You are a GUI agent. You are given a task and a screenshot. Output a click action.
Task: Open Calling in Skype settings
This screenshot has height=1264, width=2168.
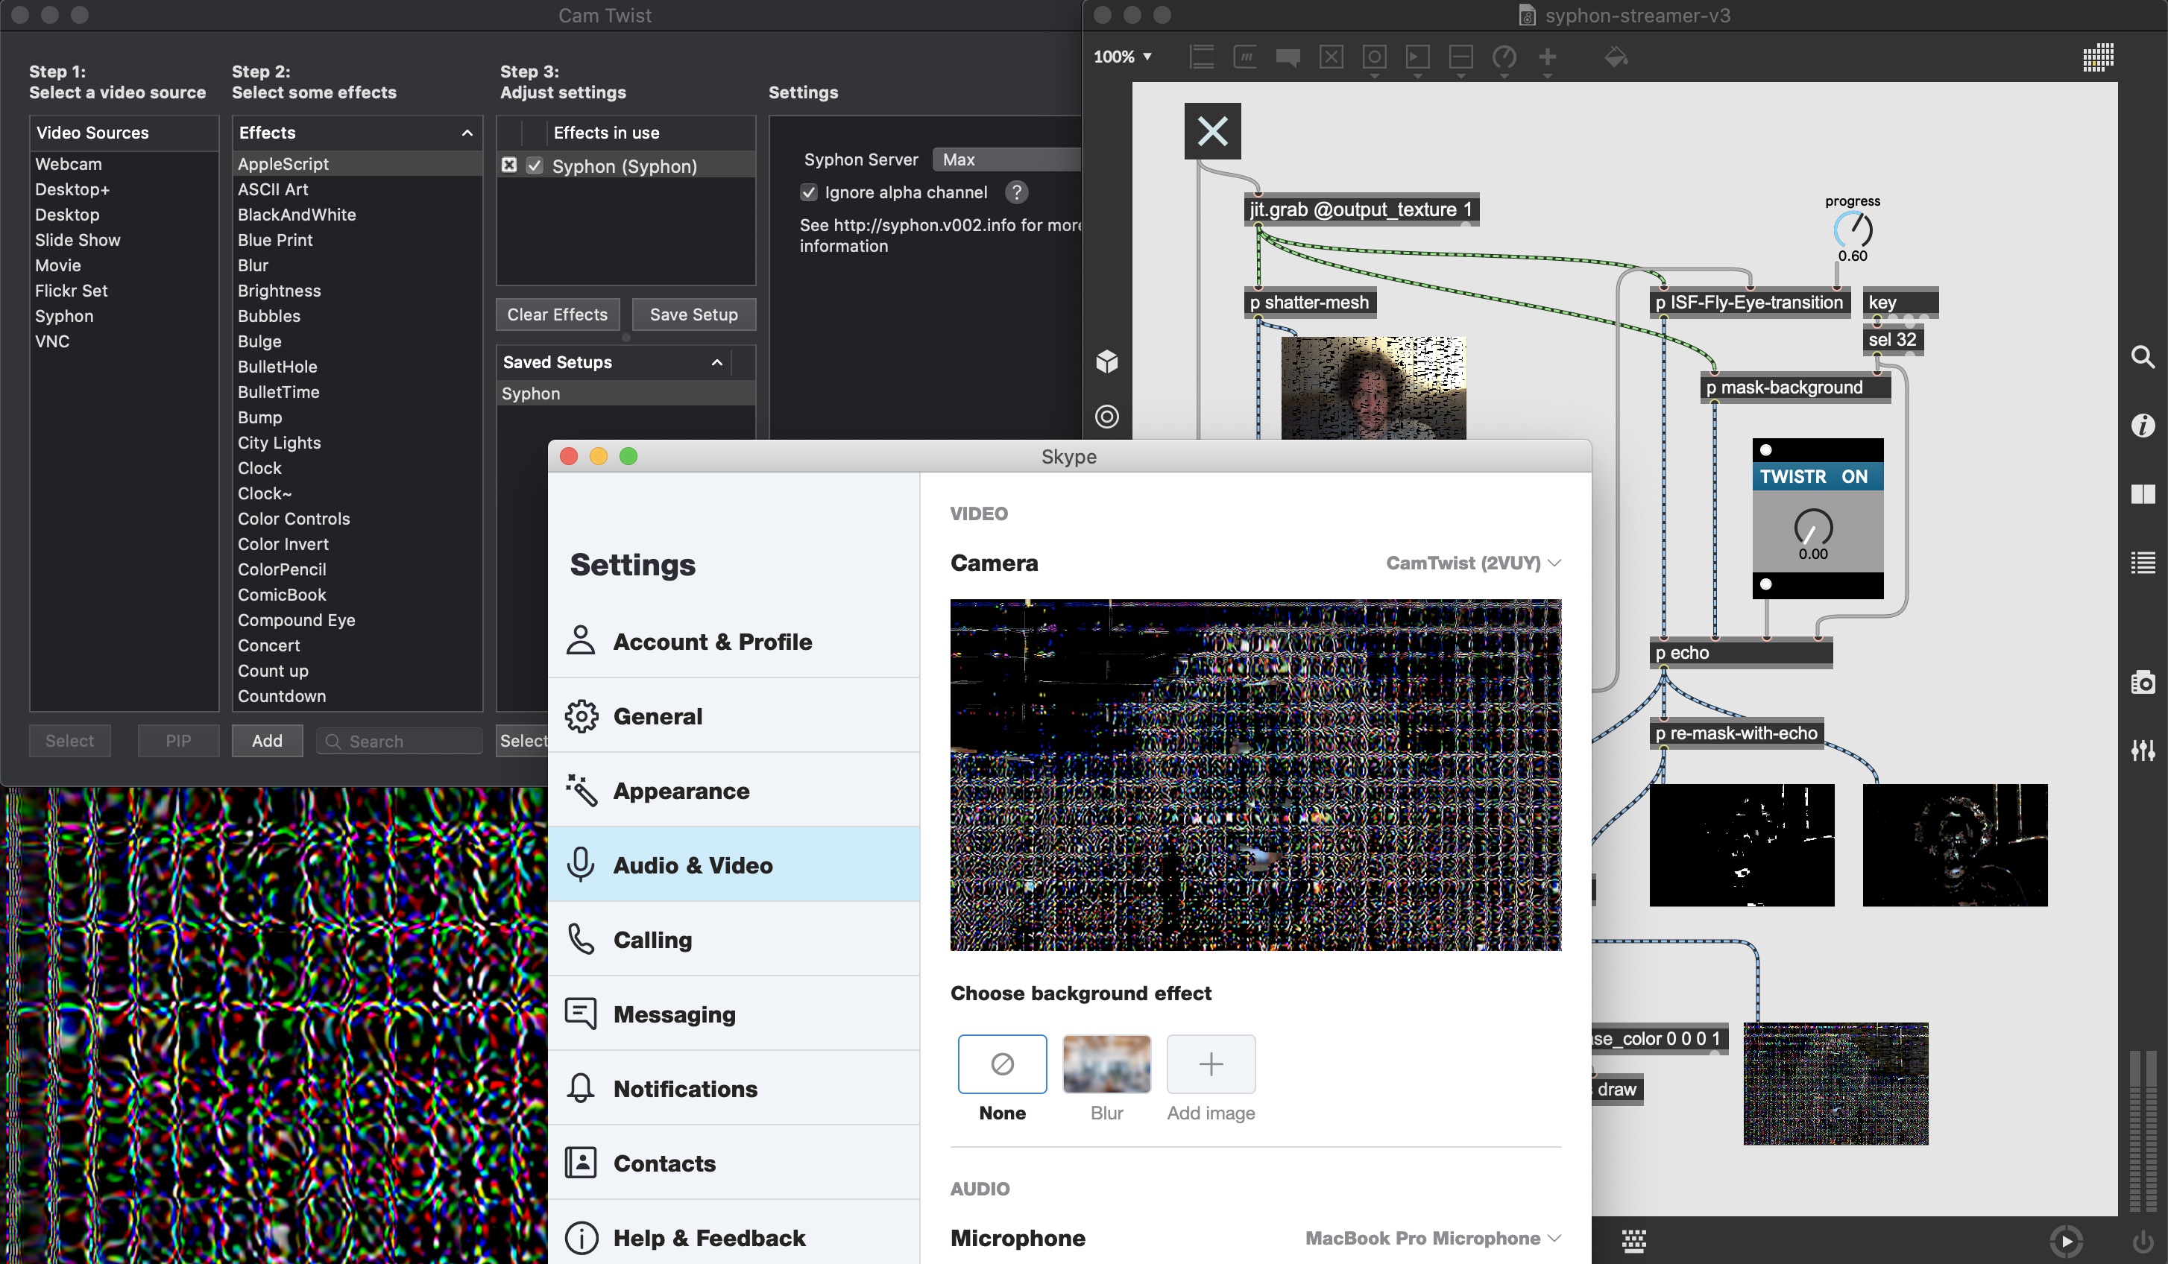click(734, 940)
